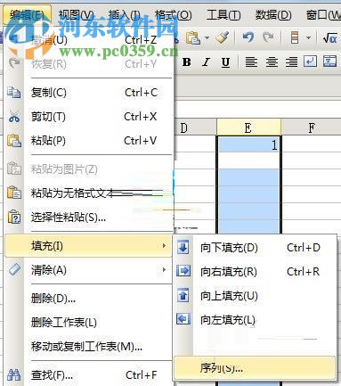Click the fill down arrow icon
This screenshot has height=386, width=341.
point(183,247)
